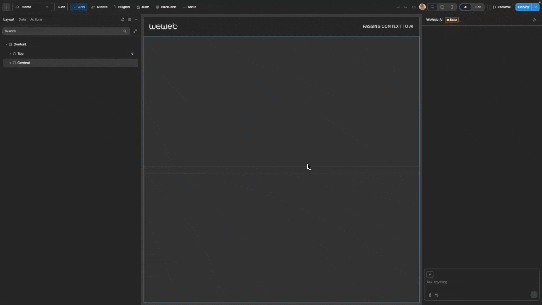Click the undo arrow icon
Screen dimensions: 542x305
point(398,7)
